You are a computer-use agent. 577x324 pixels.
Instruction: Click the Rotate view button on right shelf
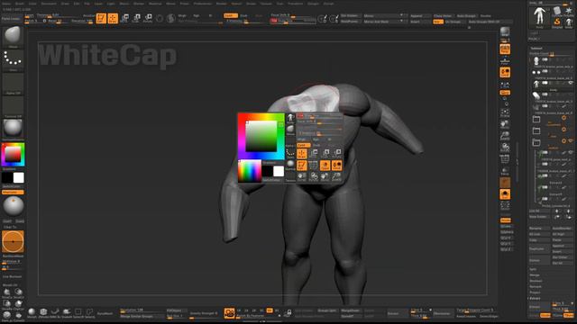505,148
